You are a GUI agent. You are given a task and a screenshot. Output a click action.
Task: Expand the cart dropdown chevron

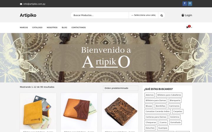pyautogui.click(x=191, y=28)
